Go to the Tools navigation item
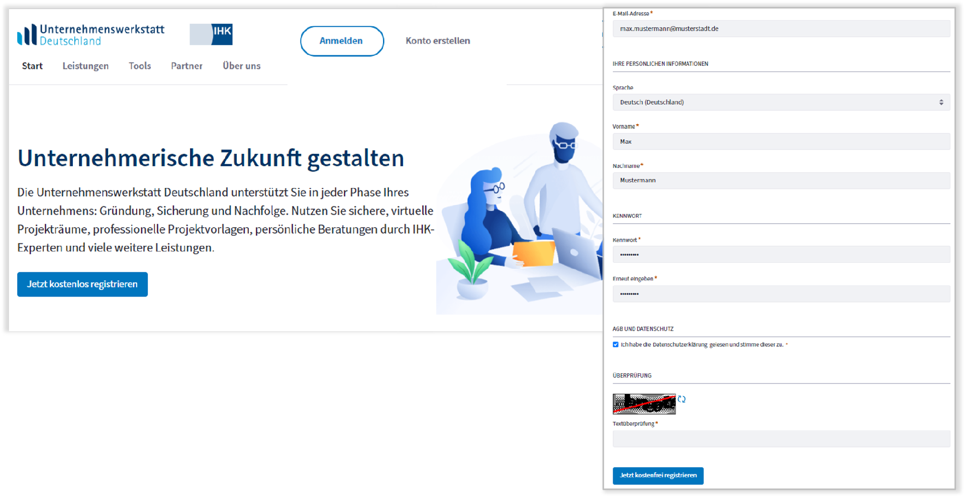 click(140, 66)
